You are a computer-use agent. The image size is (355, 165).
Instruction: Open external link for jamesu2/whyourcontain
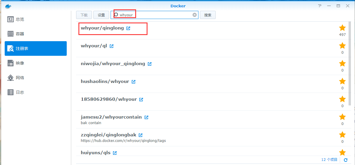click(146, 117)
